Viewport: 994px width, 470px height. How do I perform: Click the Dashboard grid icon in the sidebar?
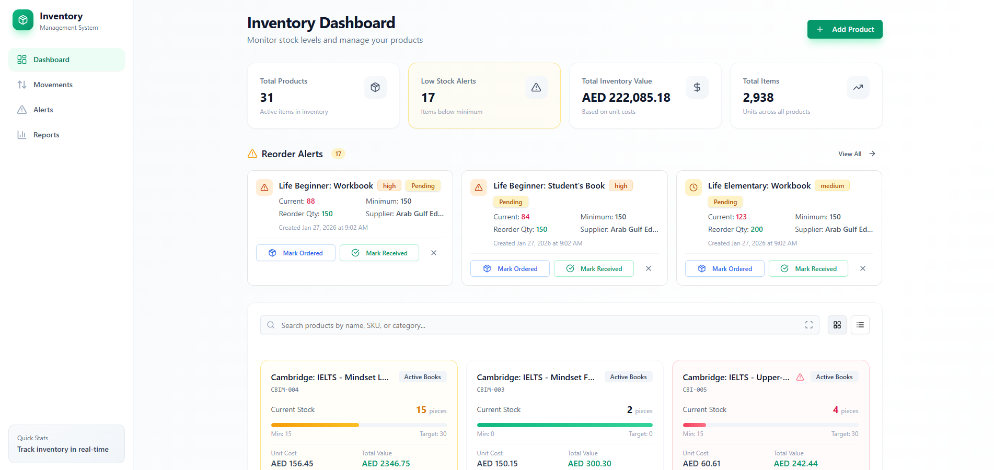[22, 60]
